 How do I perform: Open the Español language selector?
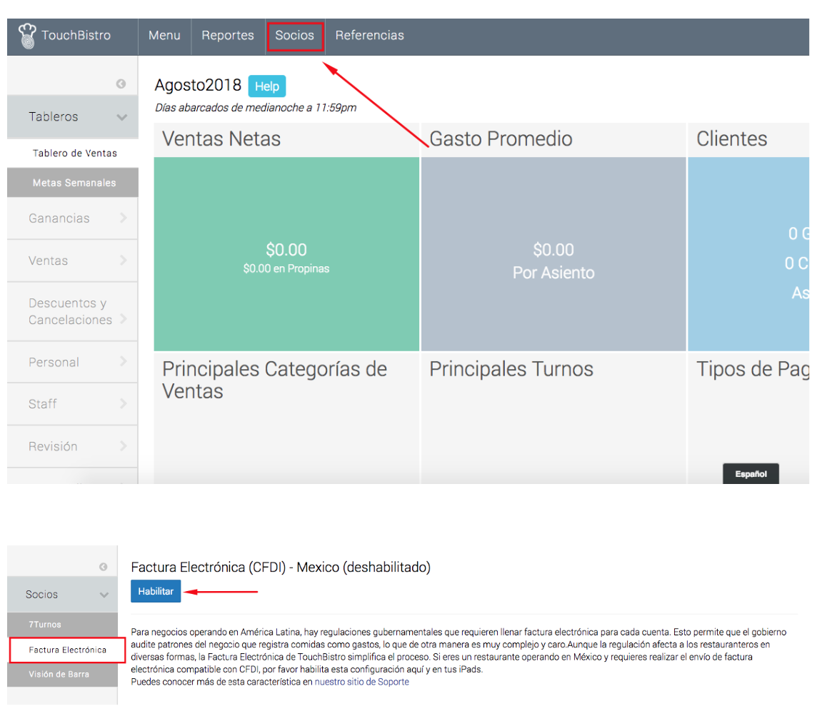[x=751, y=474]
